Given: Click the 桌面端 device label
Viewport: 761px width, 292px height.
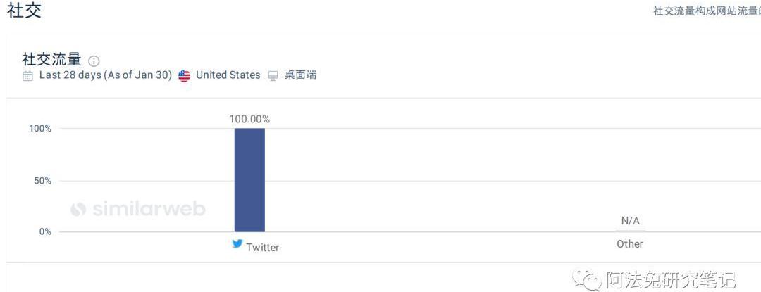Looking at the screenshot, I should (x=300, y=75).
